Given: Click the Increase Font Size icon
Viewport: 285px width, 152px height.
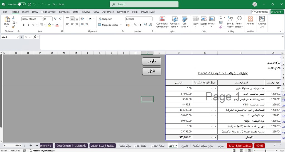Looking at the screenshot, I should click(x=55, y=19).
